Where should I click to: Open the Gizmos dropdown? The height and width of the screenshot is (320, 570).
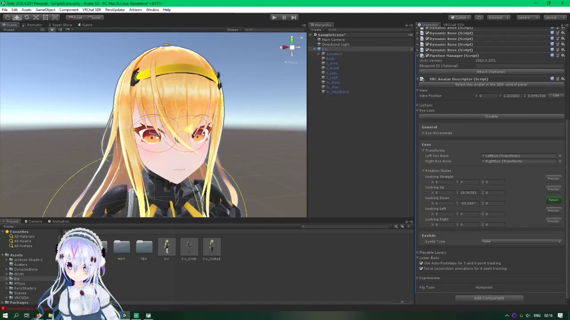point(234,30)
